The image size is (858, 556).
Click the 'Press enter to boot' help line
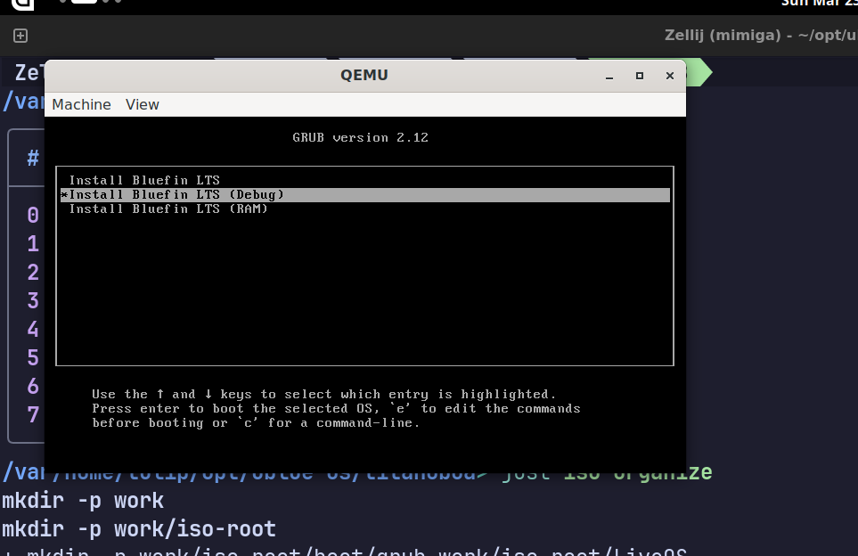pyautogui.click(x=336, y=408)
